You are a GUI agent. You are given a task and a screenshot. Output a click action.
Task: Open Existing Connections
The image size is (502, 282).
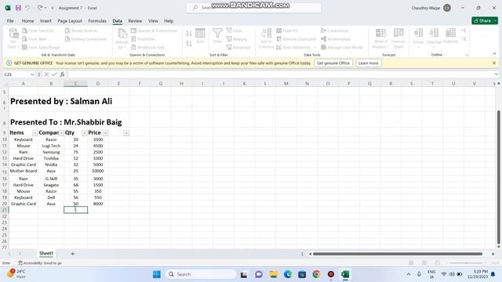tap(85, 39)
